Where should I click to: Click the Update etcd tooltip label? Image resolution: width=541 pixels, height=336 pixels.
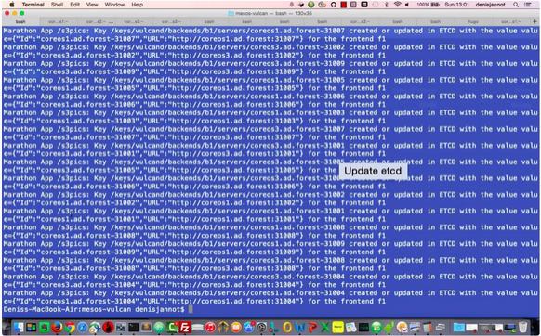373,171
